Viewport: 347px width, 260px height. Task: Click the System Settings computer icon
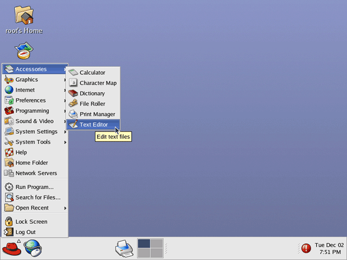pos(9,132)
